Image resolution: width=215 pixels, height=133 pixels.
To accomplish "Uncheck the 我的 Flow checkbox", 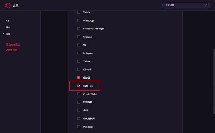I will [79, 86].
